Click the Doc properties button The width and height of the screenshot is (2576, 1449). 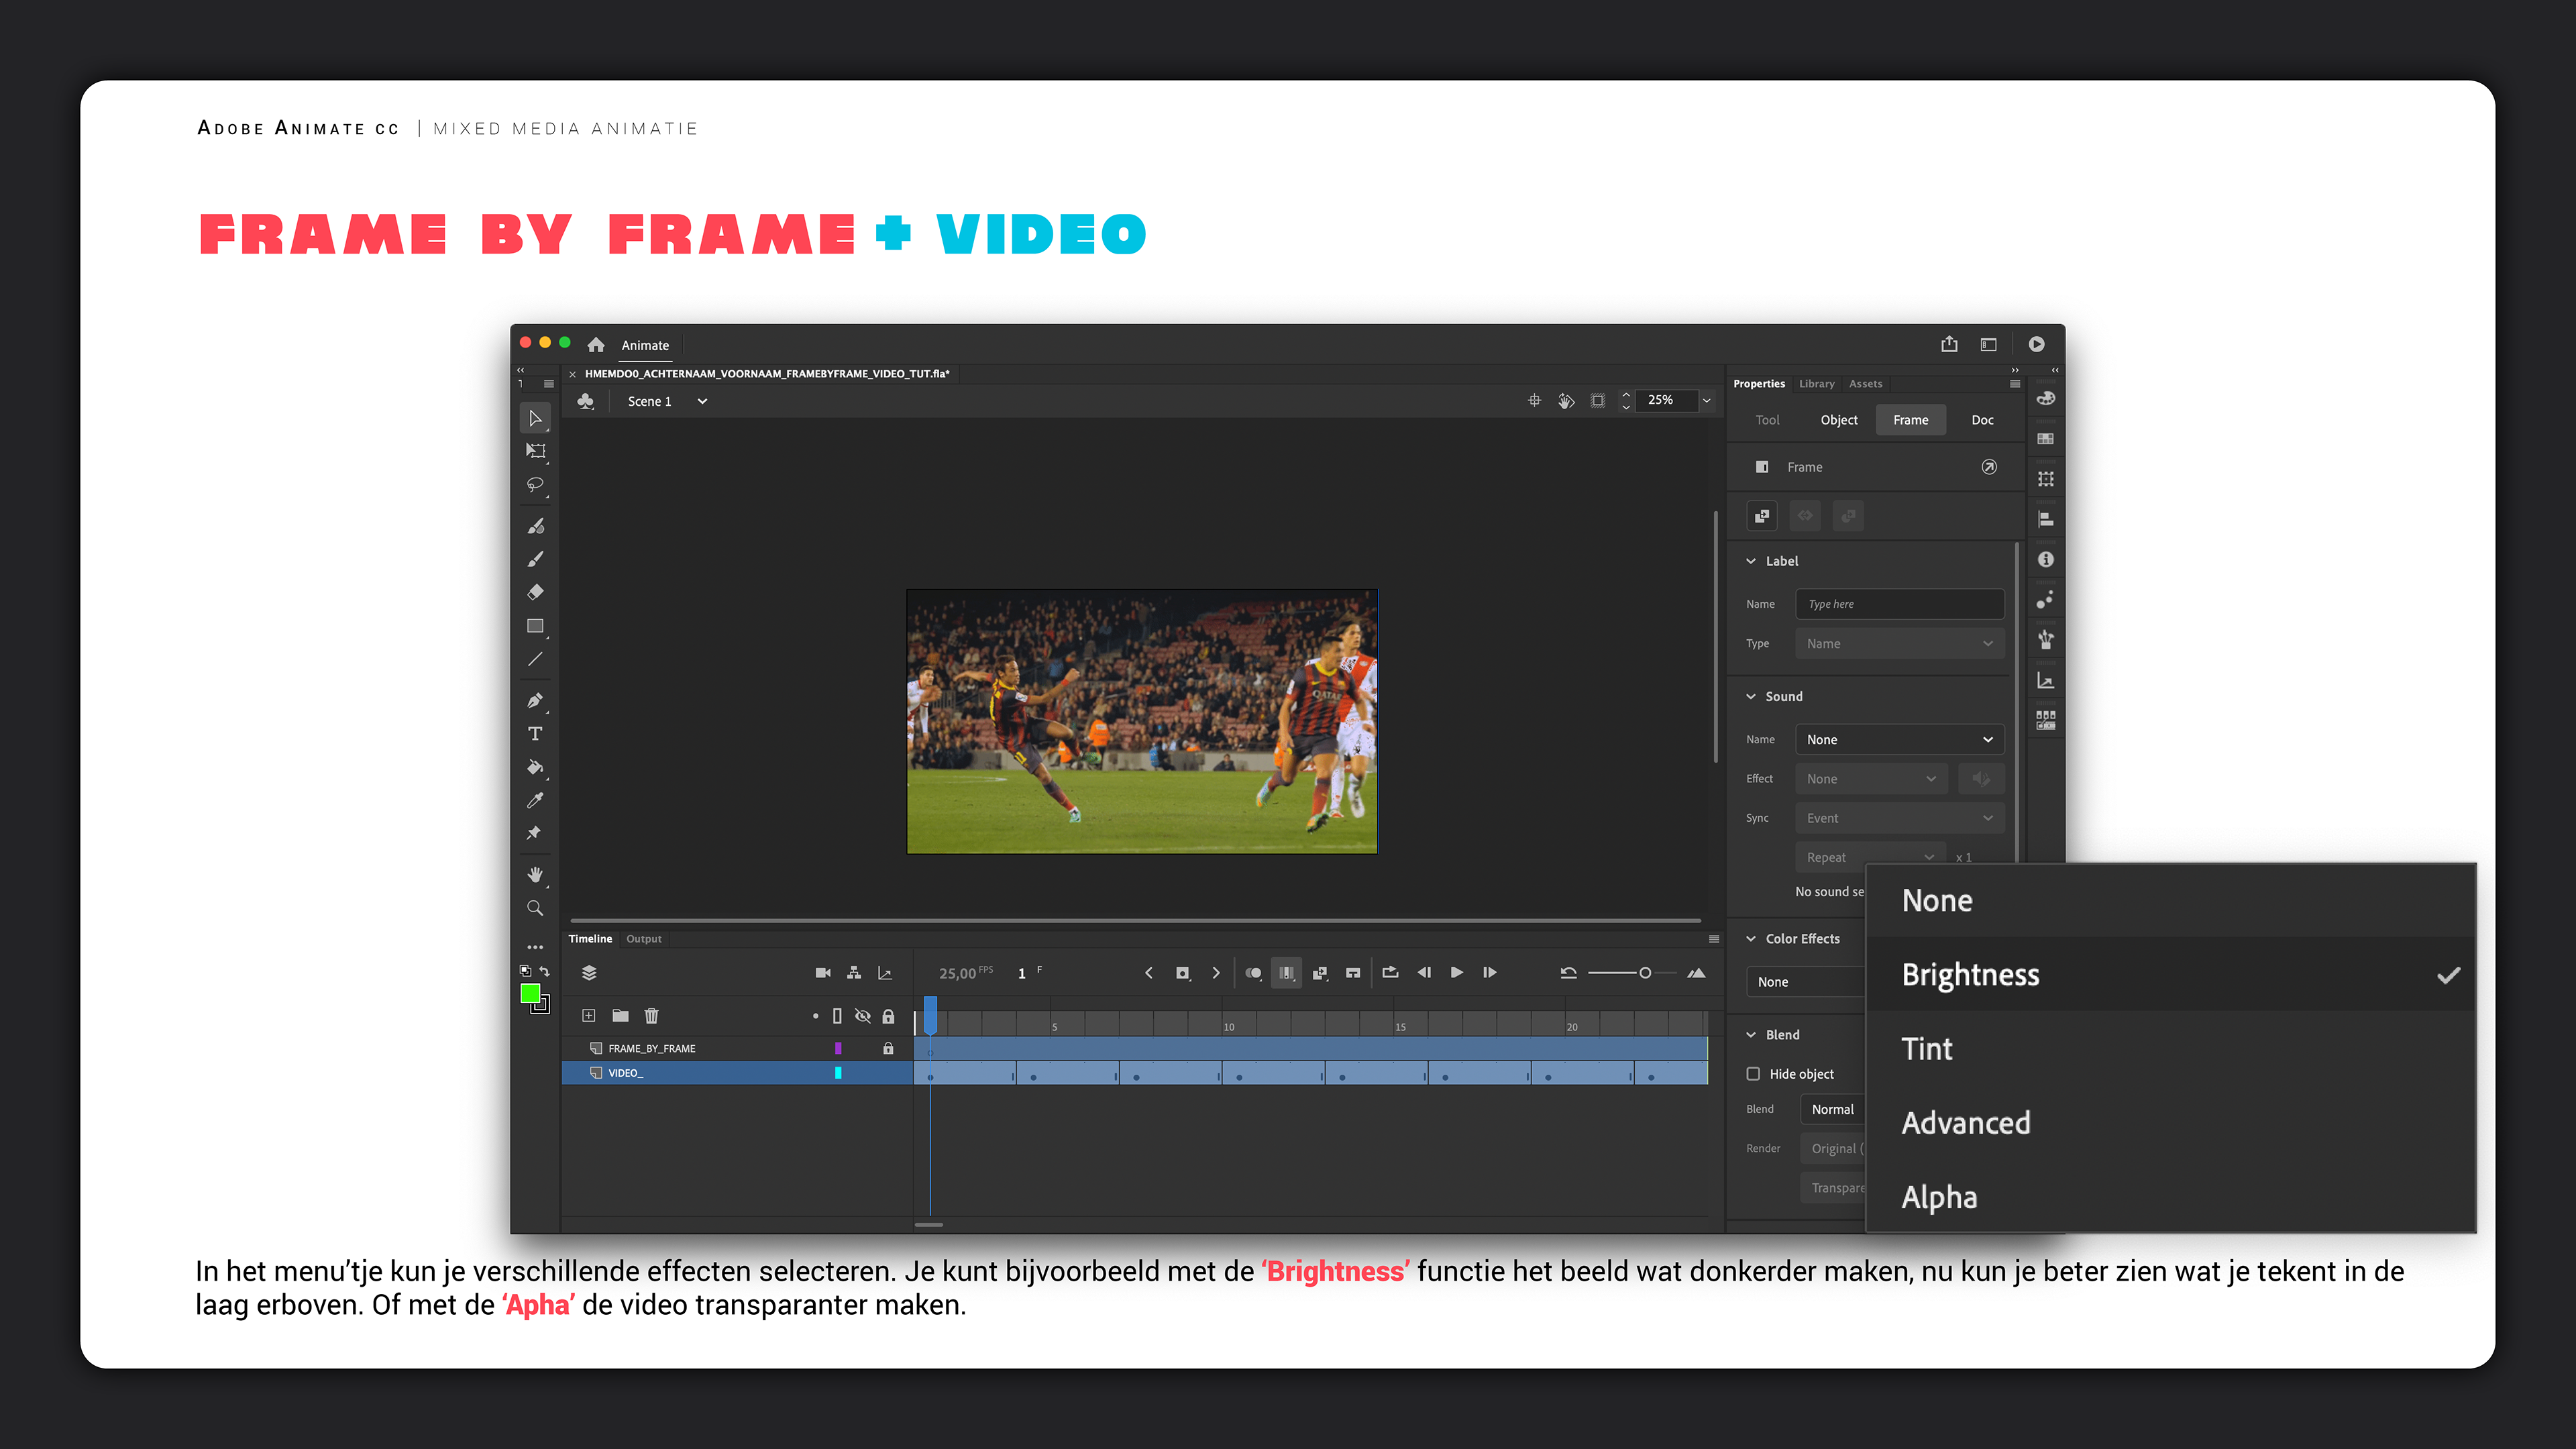click(1982, 420)
